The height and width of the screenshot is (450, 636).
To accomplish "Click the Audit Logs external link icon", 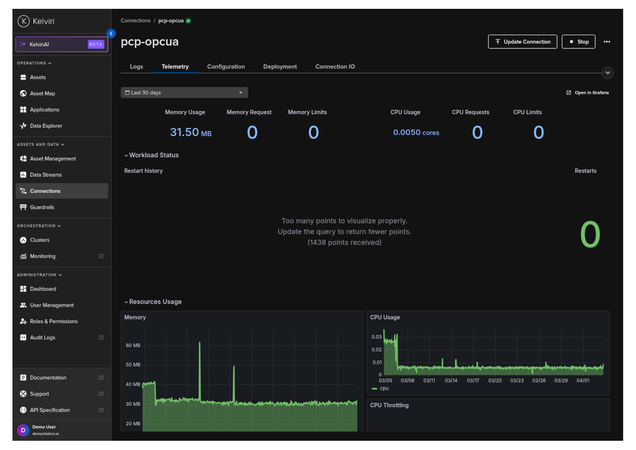I will [x=101, y=337].
